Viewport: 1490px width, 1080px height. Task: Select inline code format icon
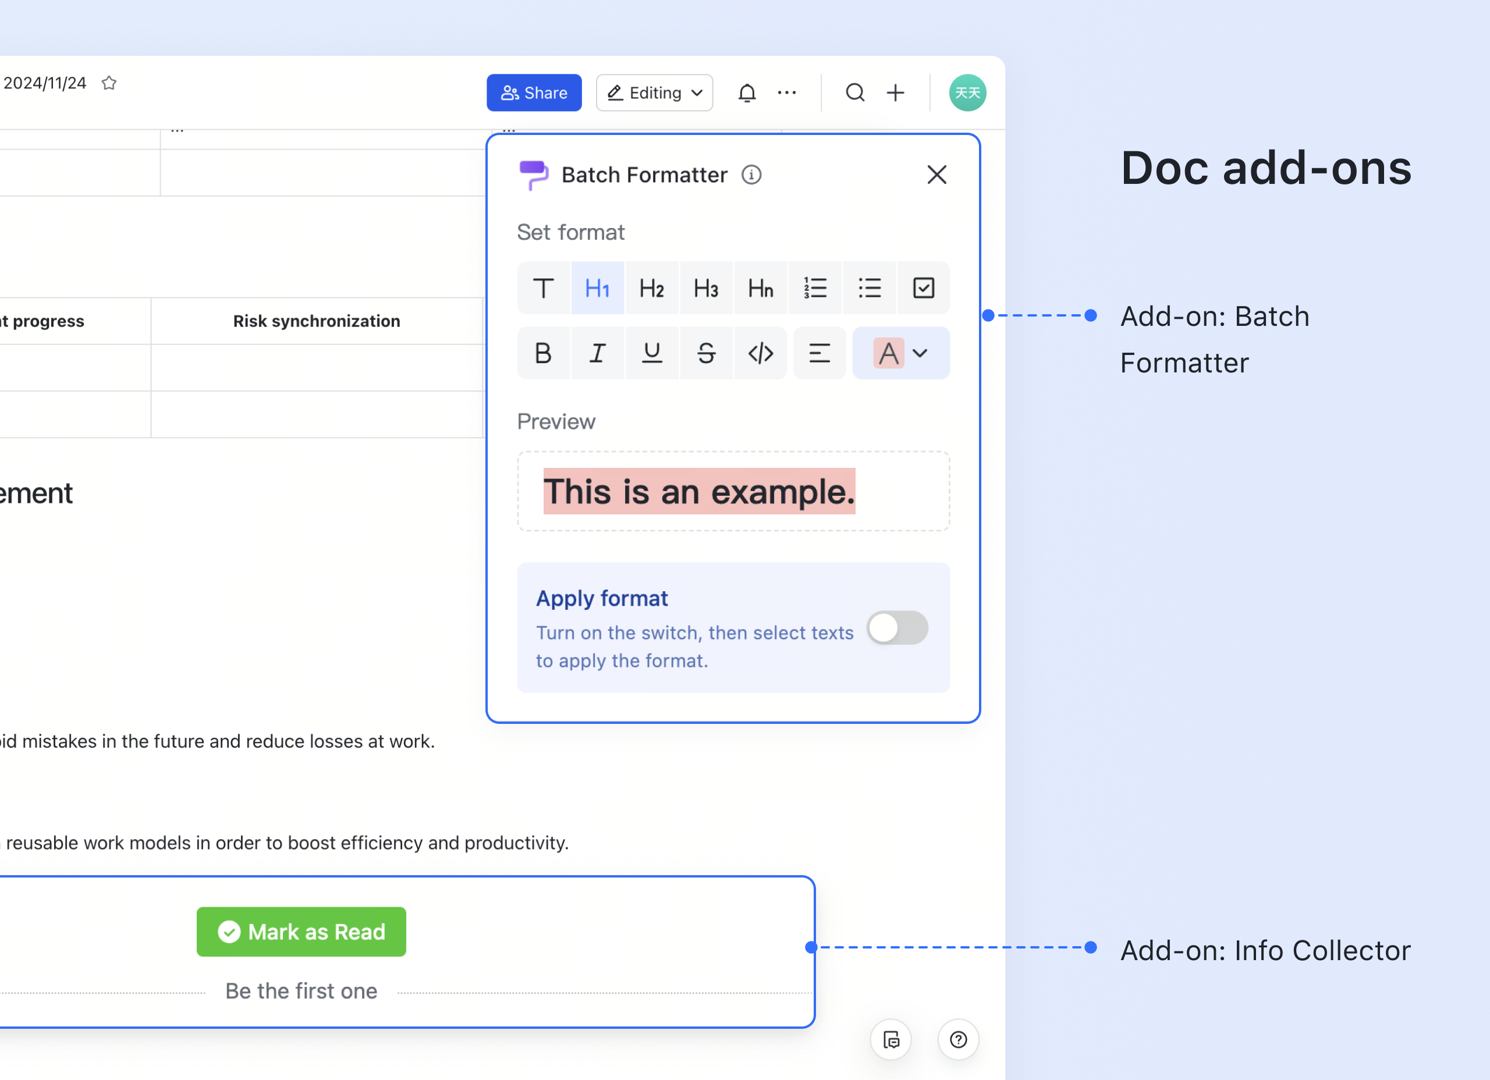pyautogui.click(x=760, y=353)
